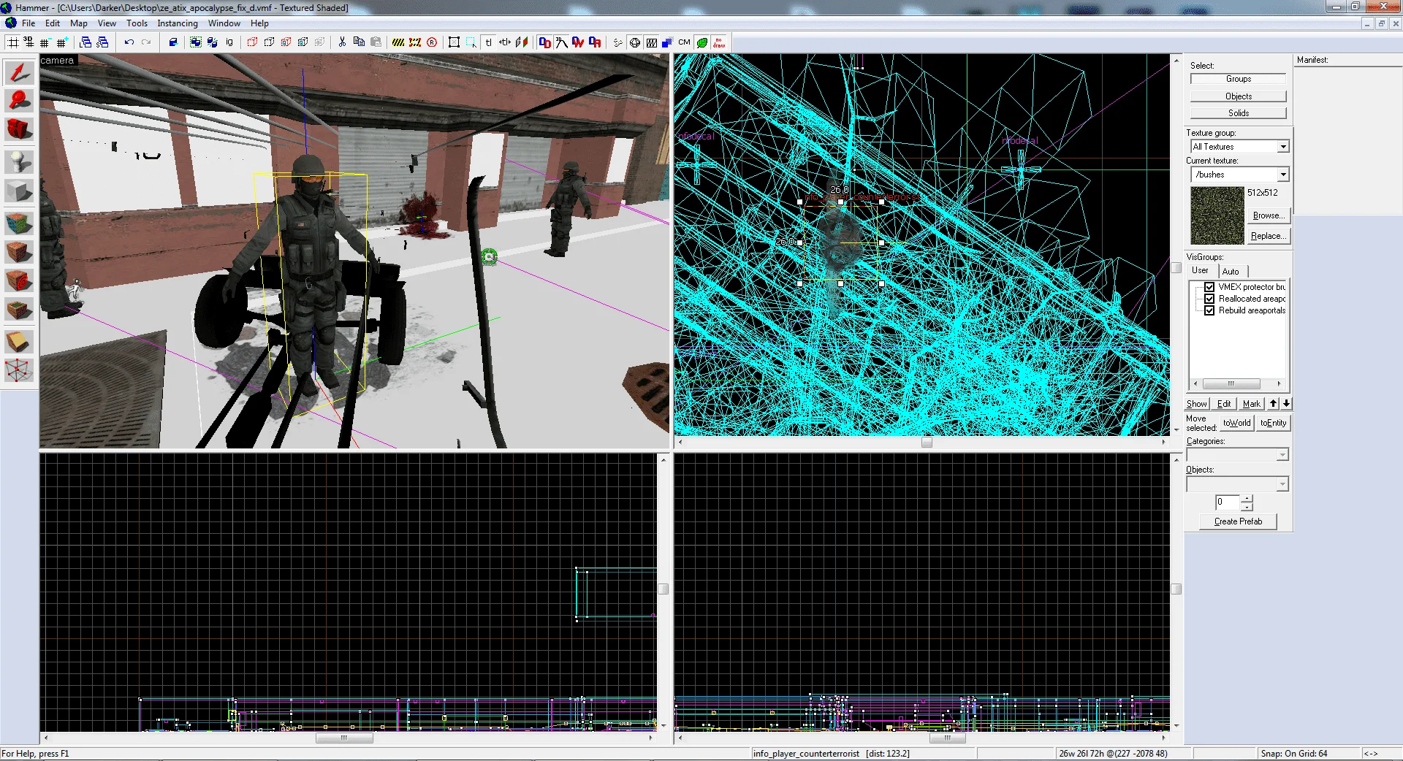Click the CM collapse manifest icon

click(x=684, y=42)
